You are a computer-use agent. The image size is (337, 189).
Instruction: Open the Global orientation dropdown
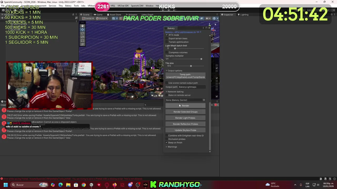tap(102, 18)
